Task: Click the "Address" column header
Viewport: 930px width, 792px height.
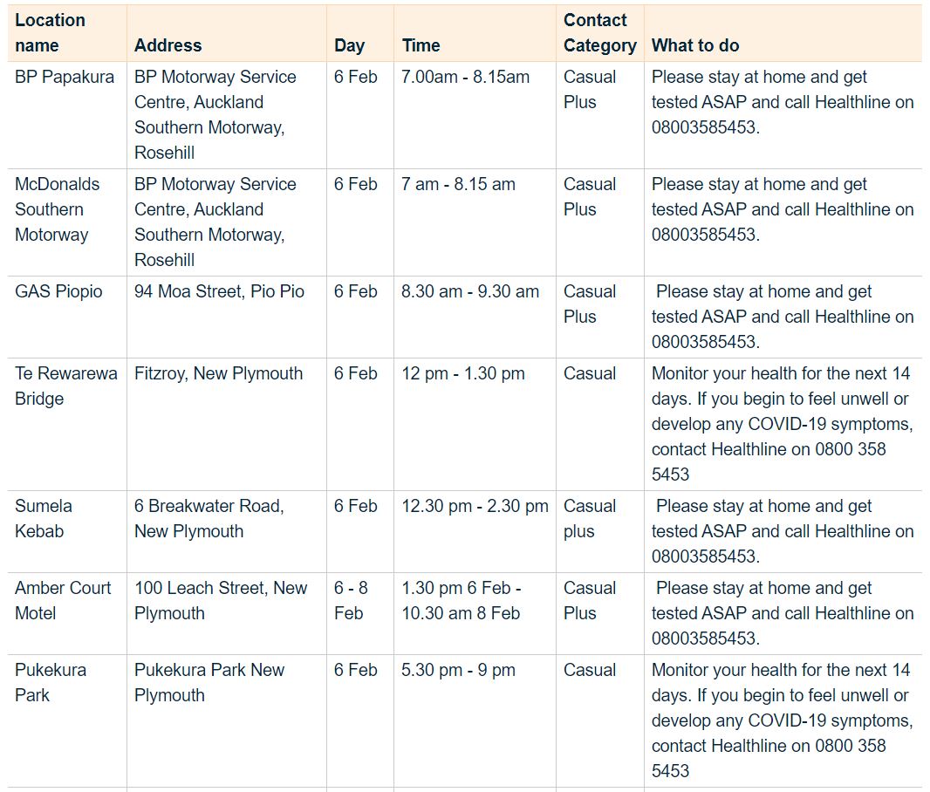Action: tap(168, 45)
